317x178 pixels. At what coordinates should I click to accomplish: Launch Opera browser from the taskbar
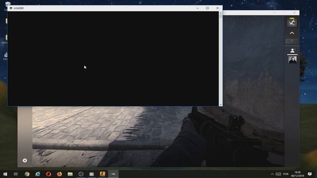pos(49,174)
